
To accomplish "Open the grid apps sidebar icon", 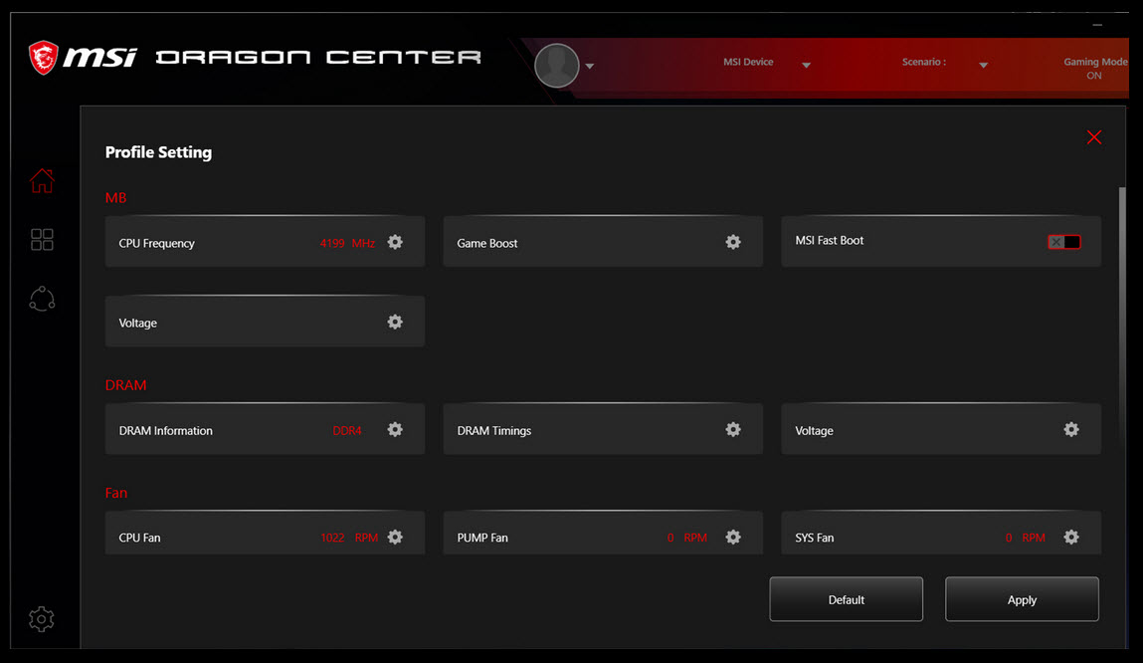I will (43, 239).
